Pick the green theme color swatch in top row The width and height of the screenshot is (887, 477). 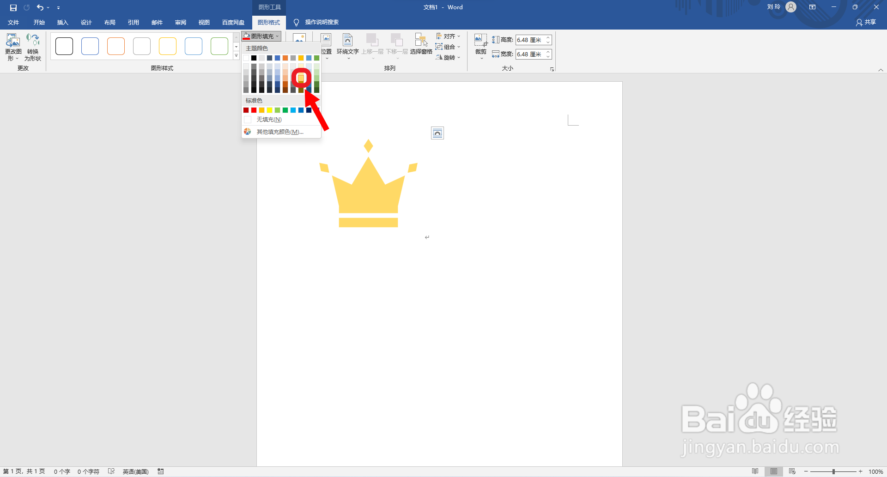(x=316, y=58)
